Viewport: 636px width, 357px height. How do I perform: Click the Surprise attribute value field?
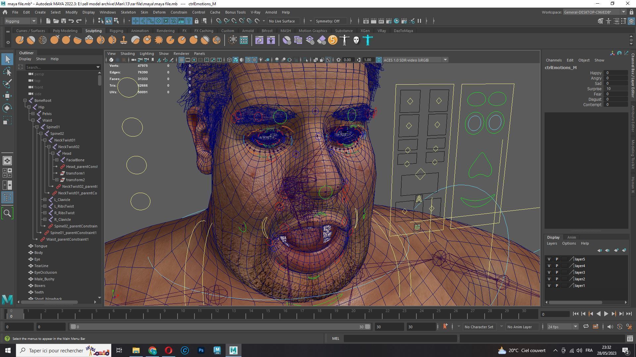coord(615,89)
